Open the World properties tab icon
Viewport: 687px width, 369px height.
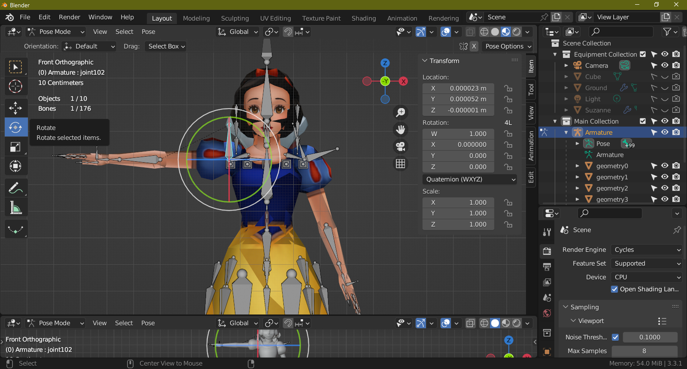547,313
